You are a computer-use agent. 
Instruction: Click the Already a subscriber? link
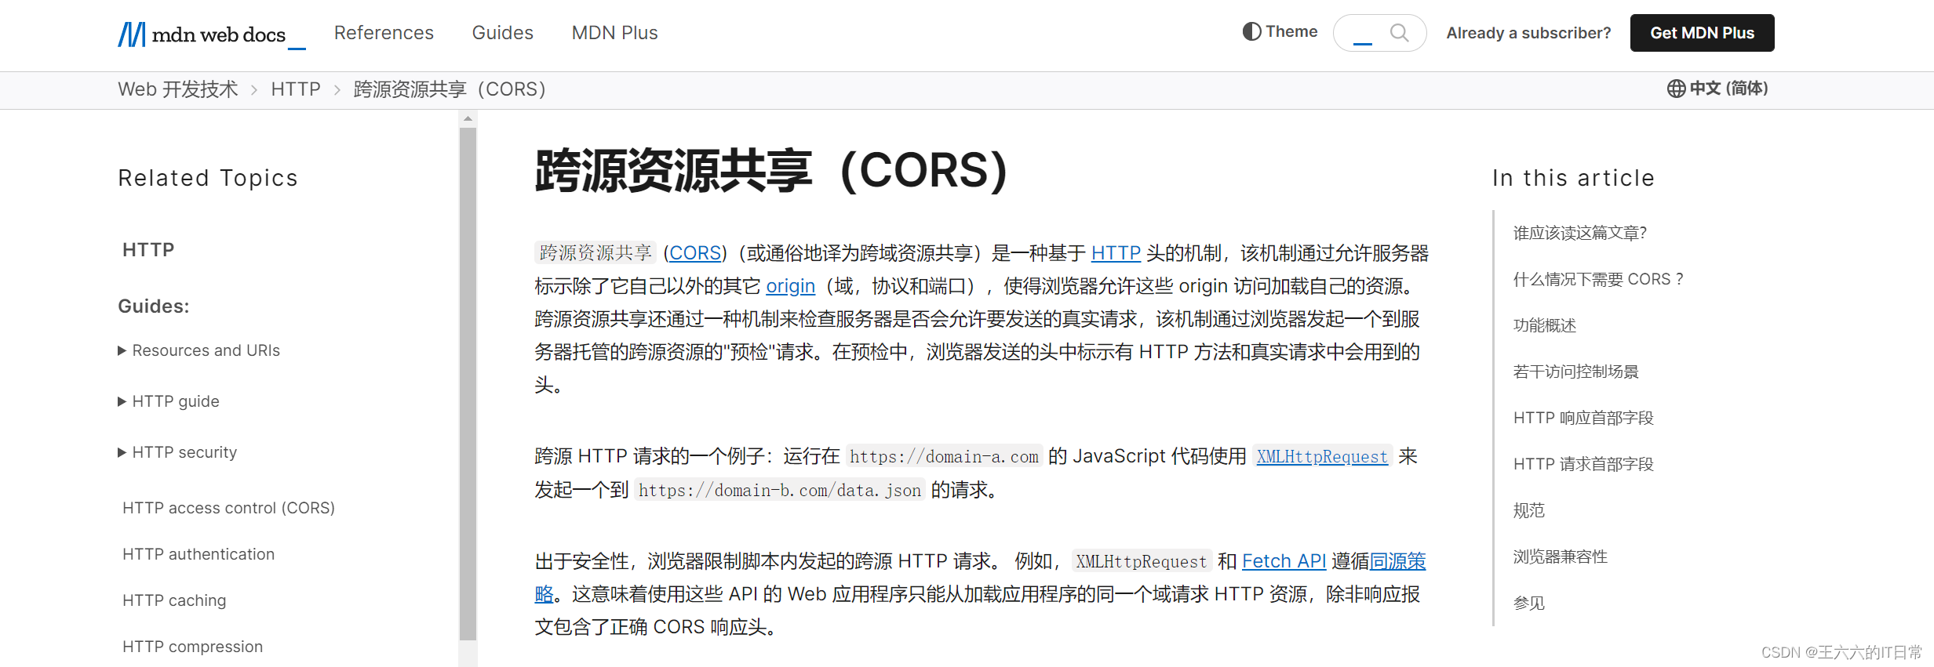click(x=1528, y=33)
